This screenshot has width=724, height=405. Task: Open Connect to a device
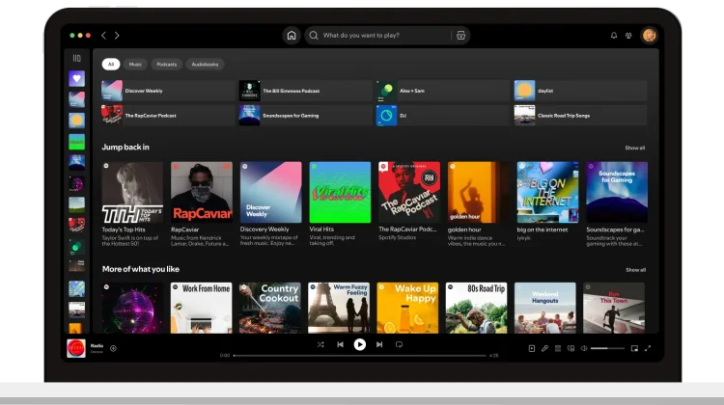point(571,348)
